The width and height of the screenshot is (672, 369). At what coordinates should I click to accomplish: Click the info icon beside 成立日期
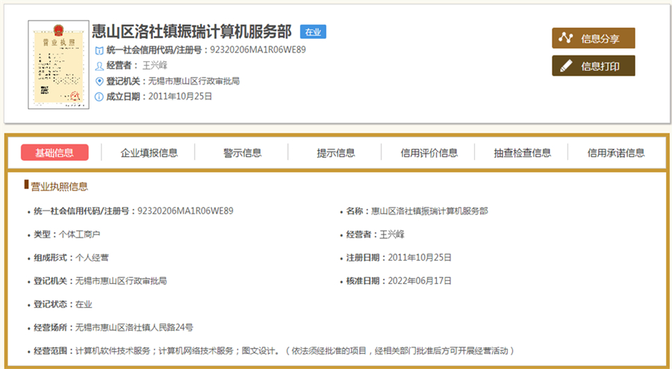(x=99, y=96)
